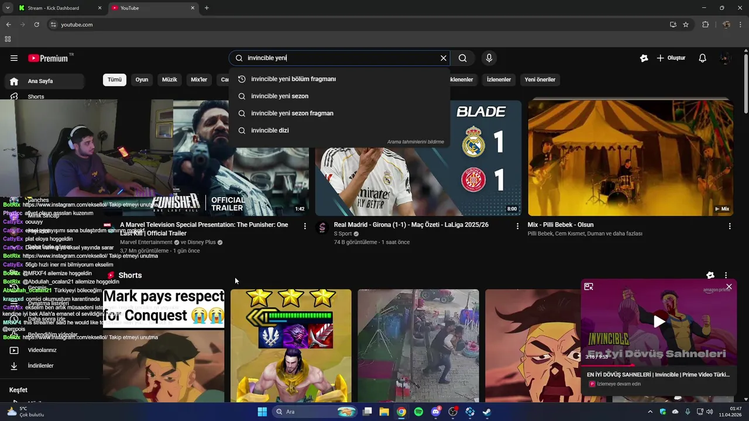Open more options for Punisher trailer video
The height and width of the screenshot is (421, 749).
click(305, 226)
